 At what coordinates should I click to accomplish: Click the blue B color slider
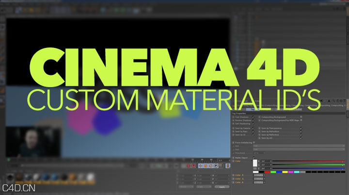[309, 168]
